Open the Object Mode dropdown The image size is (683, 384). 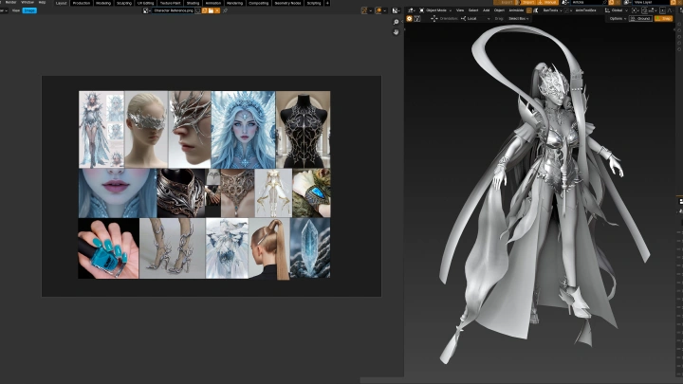tap(435, 10)
